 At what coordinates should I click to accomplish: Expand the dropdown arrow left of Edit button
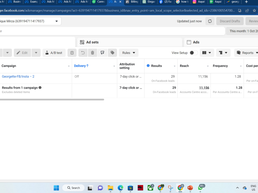[x=7, y=53]
